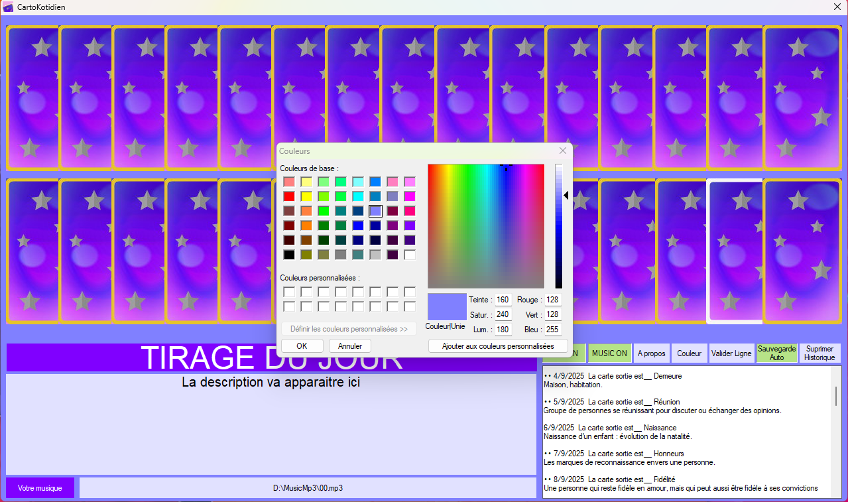Image resolution: width=848 pixels, height=502 pixels.
Task: Click the Valider Ligne button
Action: pyautogui.click(x=731, y=353)
